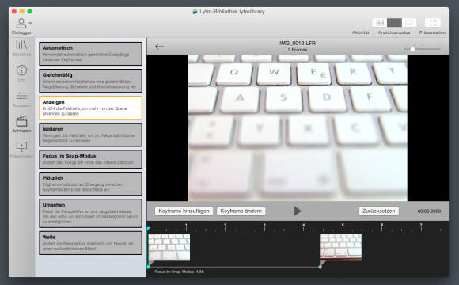The height and width of the screenshot is (285, 459).
Task: Choose the Focus im Snap-Modus preset
Action: click(x=91, y=159)
